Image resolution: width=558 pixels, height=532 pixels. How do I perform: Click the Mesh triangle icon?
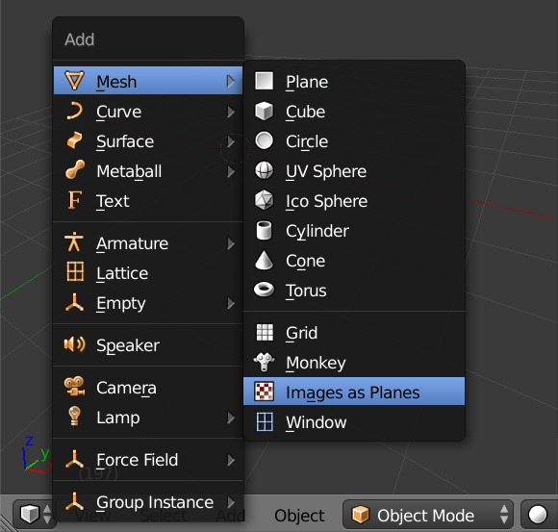click(x=75, y=81)
